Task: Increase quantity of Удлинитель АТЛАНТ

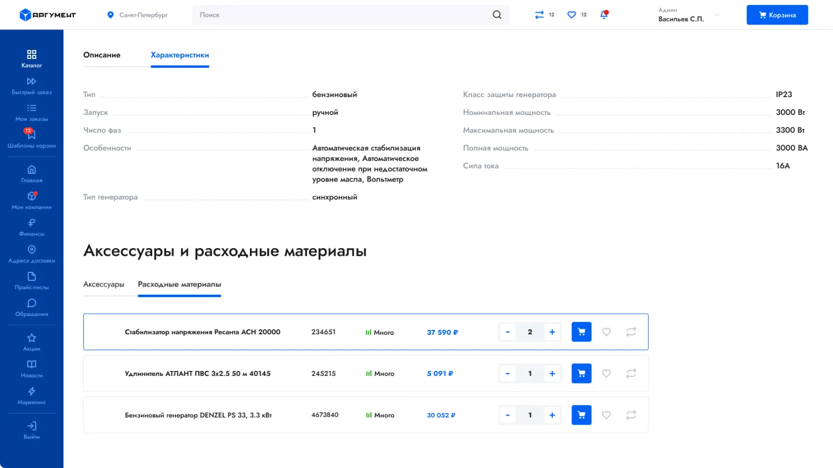Action: point(552,374)
